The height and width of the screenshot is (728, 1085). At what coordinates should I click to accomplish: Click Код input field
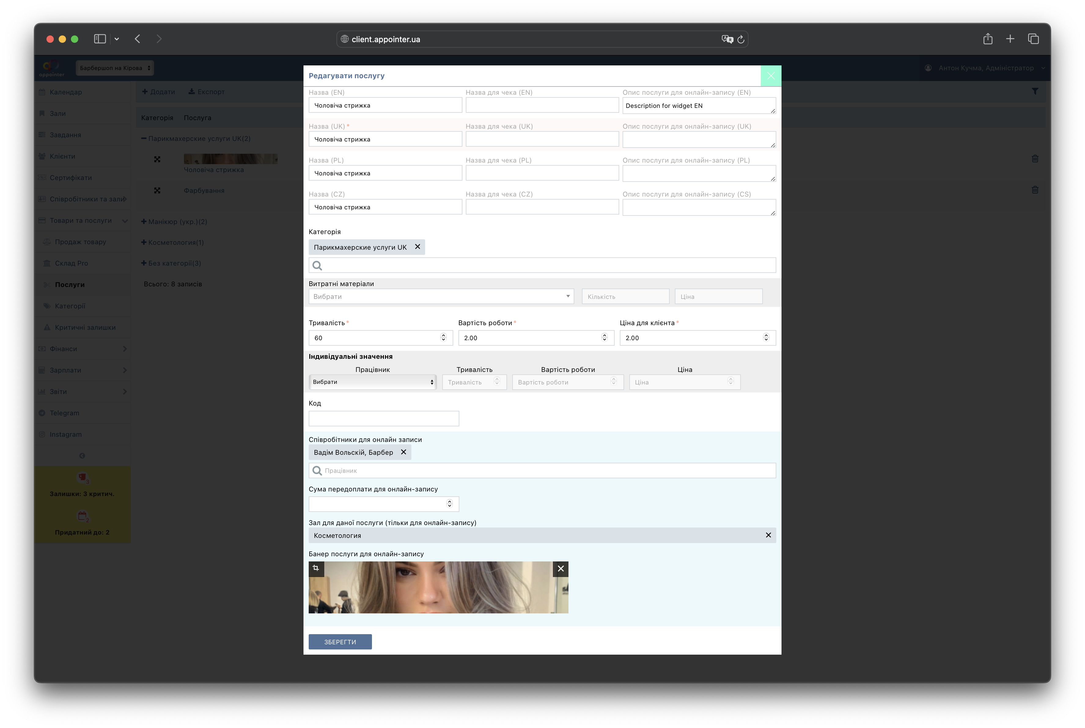click(384, 418)
